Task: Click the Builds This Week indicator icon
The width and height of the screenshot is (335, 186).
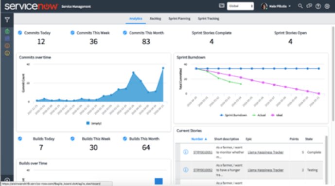Action: 72,139
